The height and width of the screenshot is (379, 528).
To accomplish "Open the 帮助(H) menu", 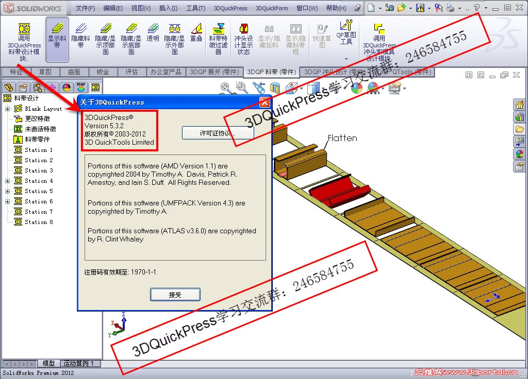I will [x=336, y=8].
